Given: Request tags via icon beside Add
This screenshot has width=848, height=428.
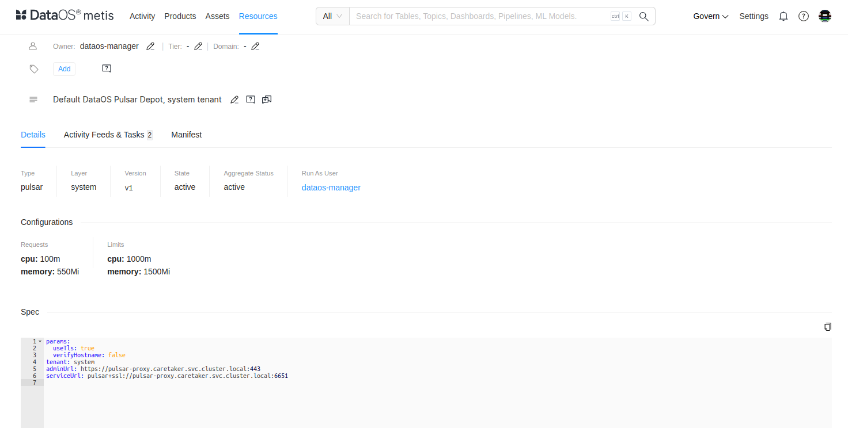Looking at the screenshot, I should 107,68.
